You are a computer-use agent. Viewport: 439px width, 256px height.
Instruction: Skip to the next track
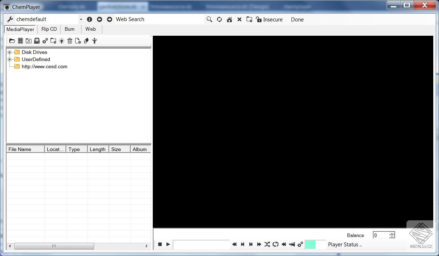pyautogui.click(x=243, y=244)
